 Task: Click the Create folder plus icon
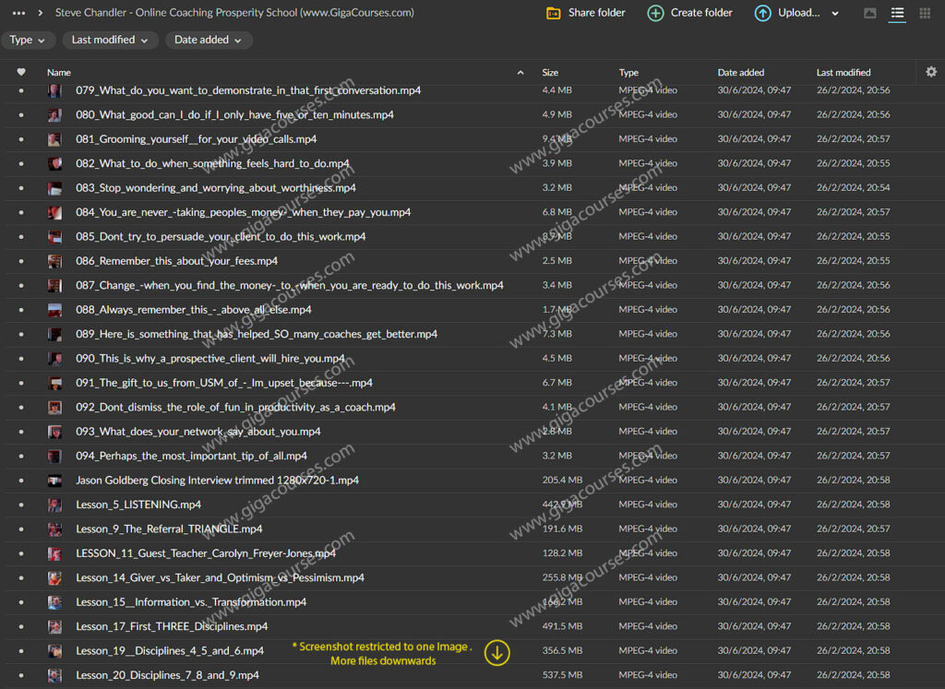pyautogui.click(x=655, y=13)
